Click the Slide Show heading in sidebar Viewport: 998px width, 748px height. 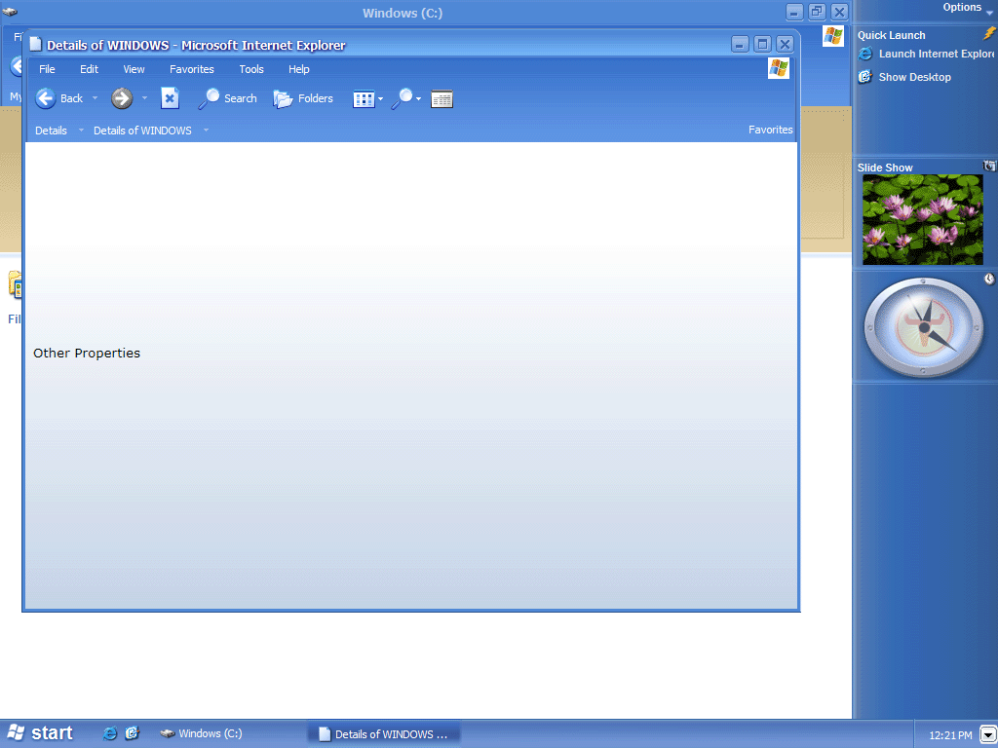point(885,168)
